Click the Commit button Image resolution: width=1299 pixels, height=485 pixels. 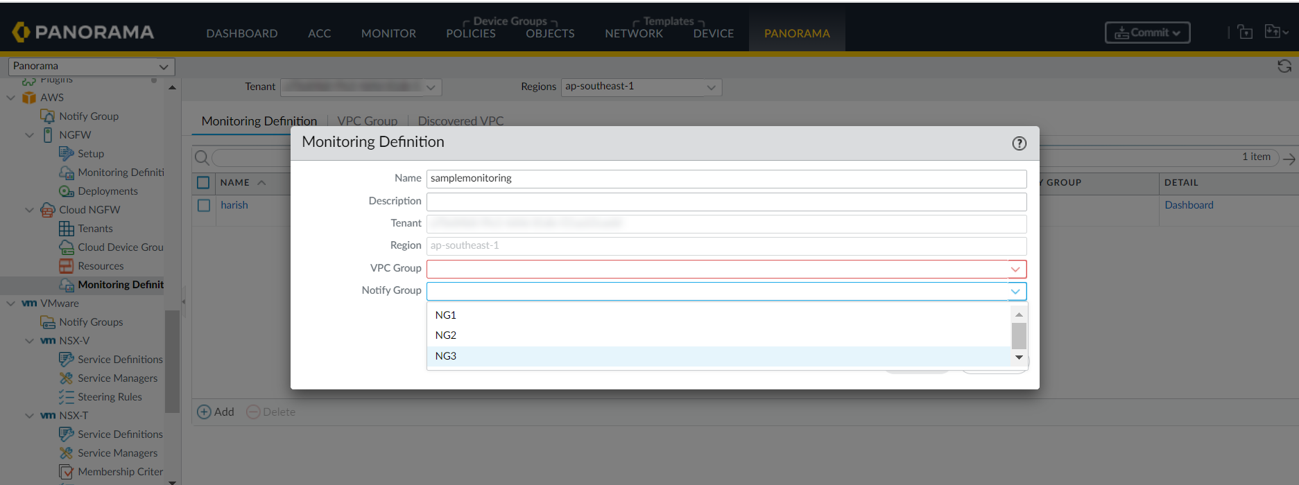pos(1147,33)
